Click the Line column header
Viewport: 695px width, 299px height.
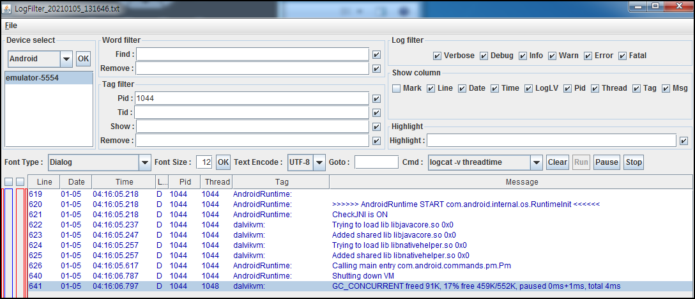point(44,182)
